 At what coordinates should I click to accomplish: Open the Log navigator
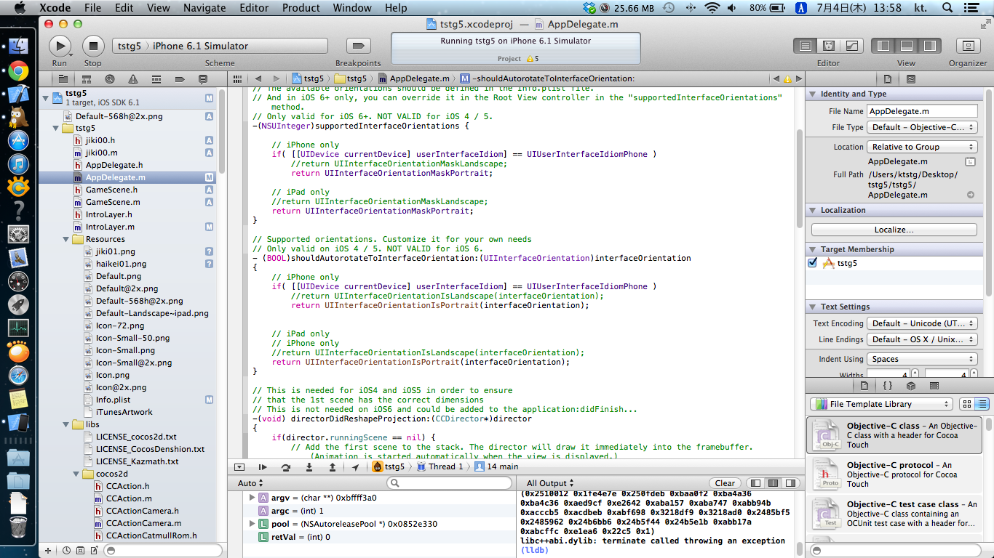tap(203, 78)
